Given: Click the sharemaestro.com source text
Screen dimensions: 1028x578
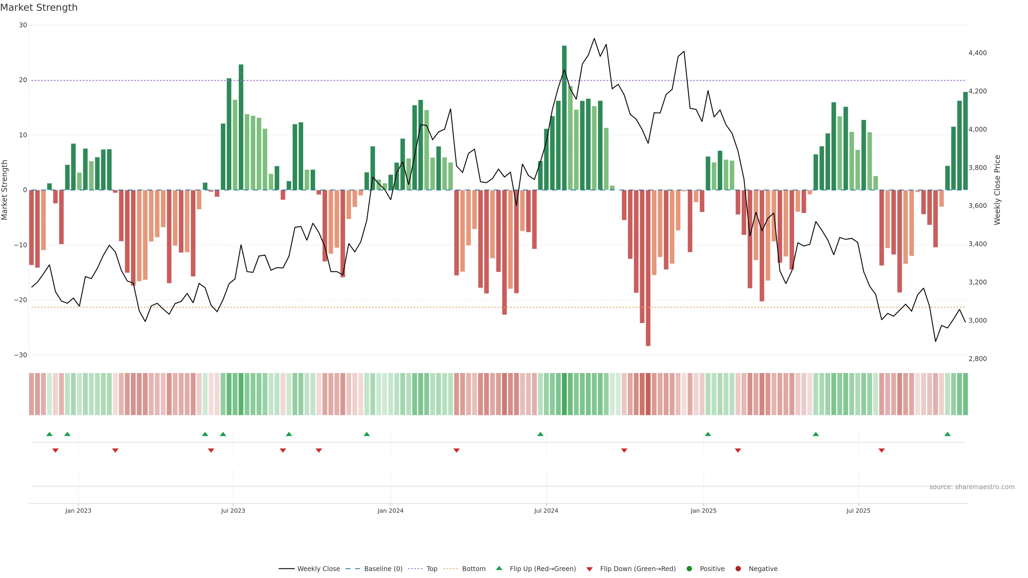Looking at the screenshot, I should pyautogui.click(x=972, y=487).
